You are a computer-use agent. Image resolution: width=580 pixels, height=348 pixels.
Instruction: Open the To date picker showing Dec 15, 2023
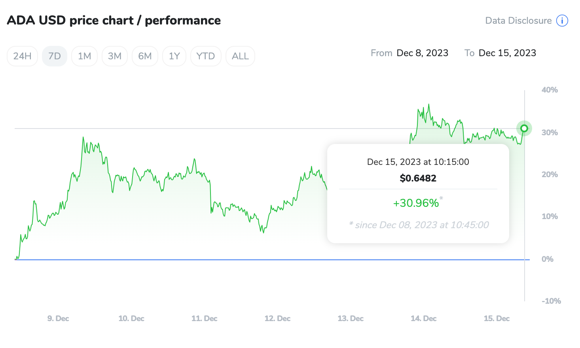pyautogui.click(x=507, y=53)
